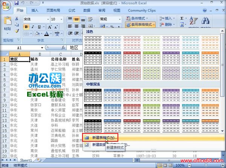Viewport: 226px width, 168px height.
Task: Align text to top
Action: 70,19
